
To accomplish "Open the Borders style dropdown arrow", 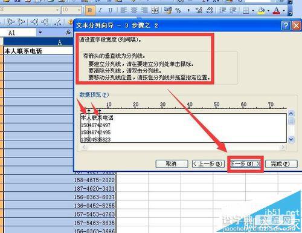I will 253,10.
